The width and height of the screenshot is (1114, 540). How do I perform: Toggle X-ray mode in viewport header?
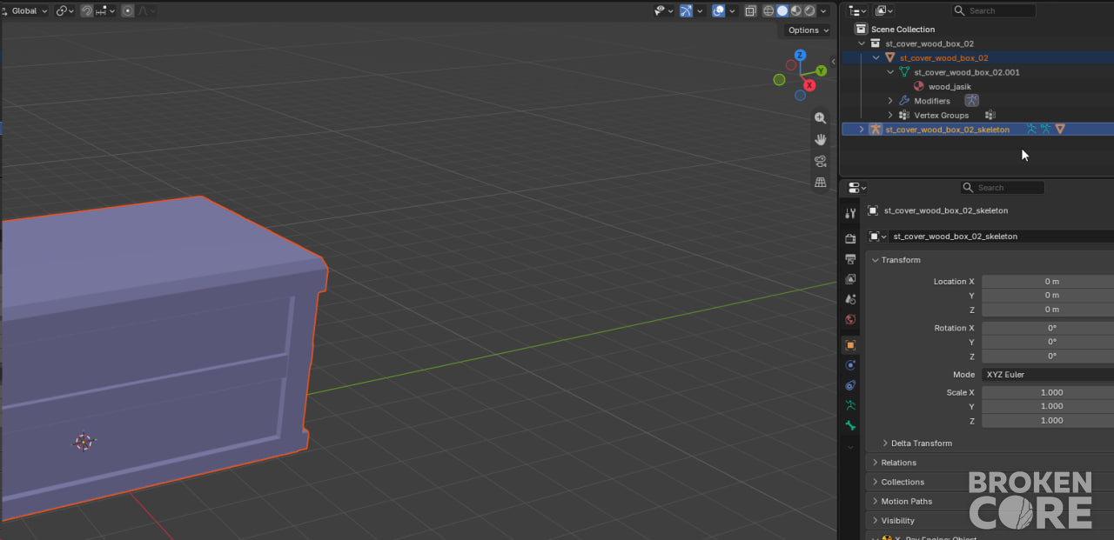[750, 10]
